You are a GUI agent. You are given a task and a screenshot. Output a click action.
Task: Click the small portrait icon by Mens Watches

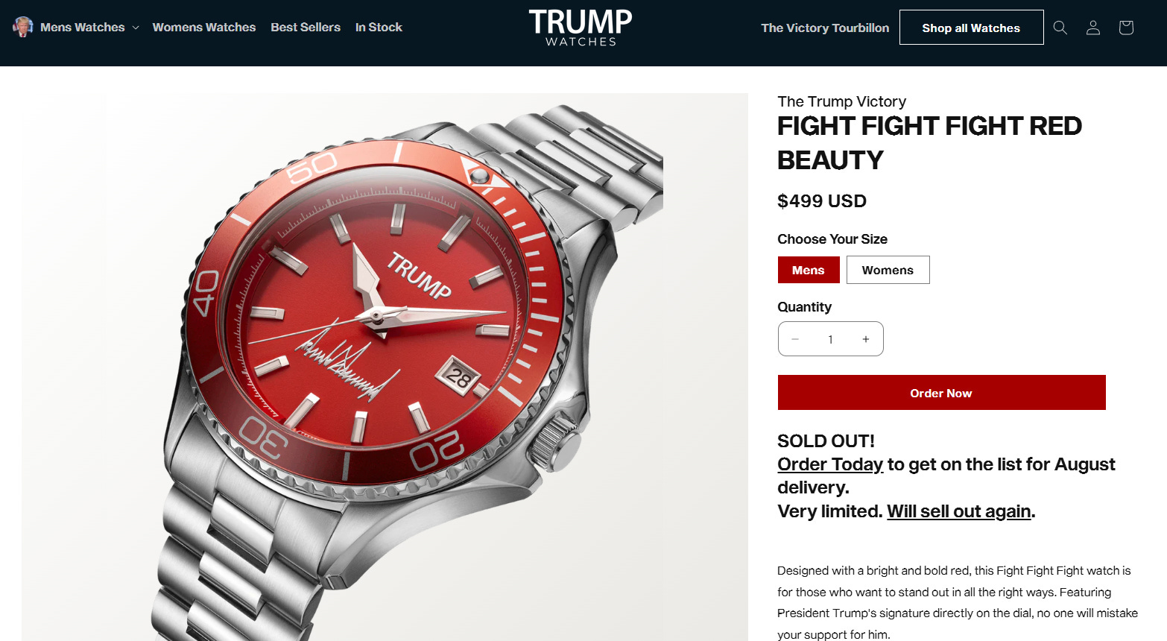pyautogui.click(x=23, y=27)
